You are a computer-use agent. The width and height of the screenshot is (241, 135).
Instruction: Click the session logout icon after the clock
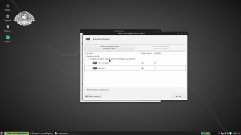coord(239,133)
